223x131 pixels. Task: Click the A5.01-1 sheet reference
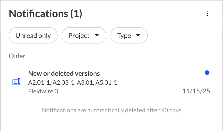[x=106, y=83]
